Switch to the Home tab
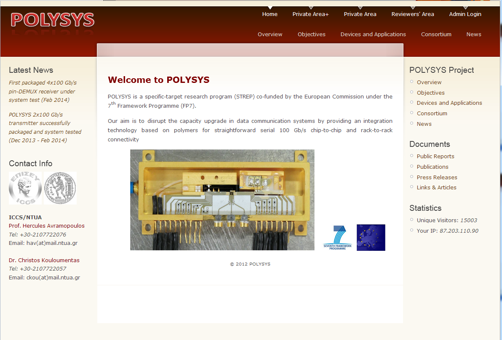The image size is (502, 340). tap(270, 14)
